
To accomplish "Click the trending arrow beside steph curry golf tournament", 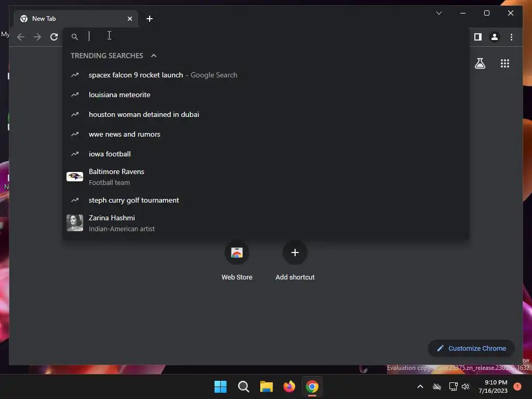I will (75, 200).
